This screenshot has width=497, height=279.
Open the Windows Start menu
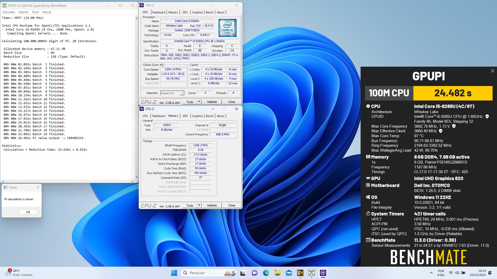coord(174,273)
